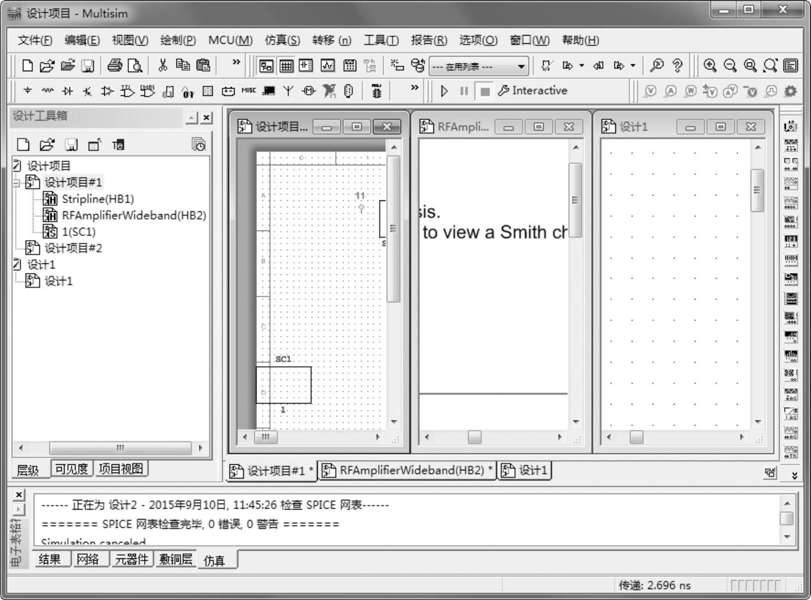Run the simulation
The width and height of the screenshot is (811, 600).
tap(444, 91)
